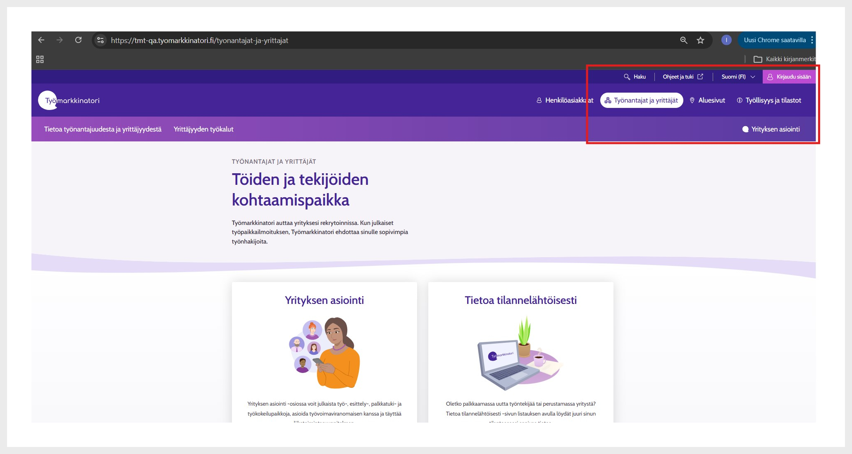
Task: Select Henkilöasiakkaat navigation item
Action: pyautogui.click(x=565, y=100)
